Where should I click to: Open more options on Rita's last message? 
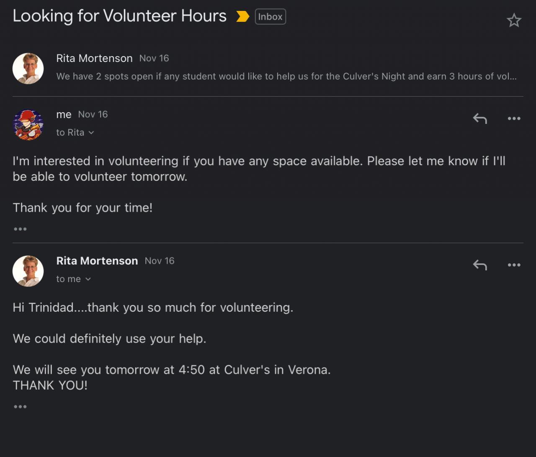click(x=514, y=265)
